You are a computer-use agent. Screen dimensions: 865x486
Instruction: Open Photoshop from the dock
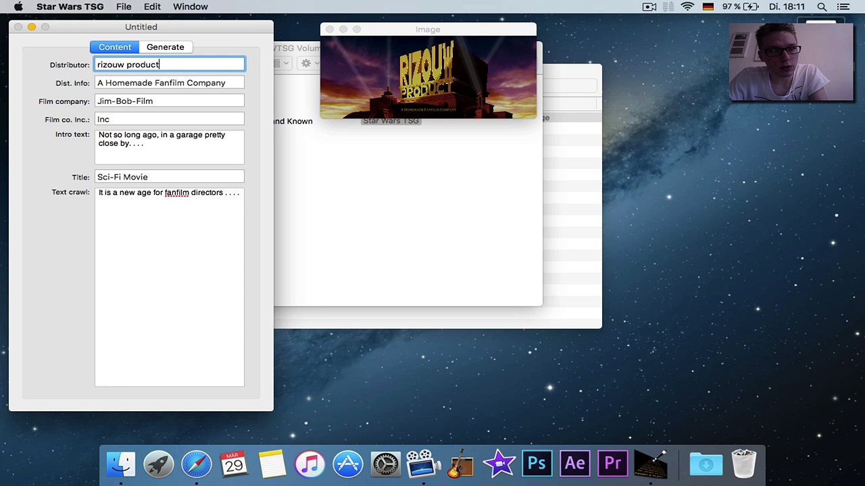pos(537,464)
